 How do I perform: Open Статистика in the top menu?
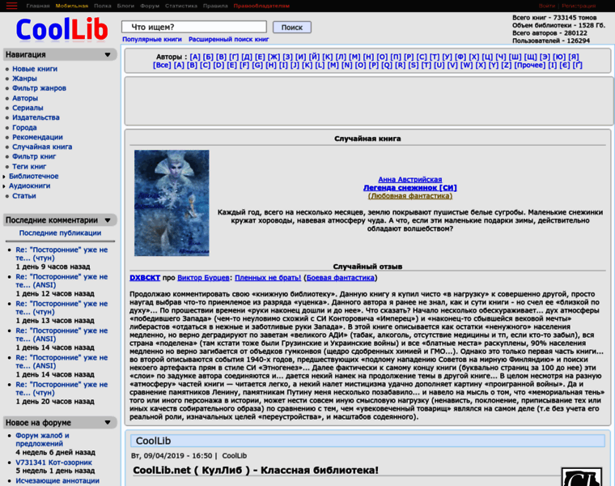(x=181, y=6)
